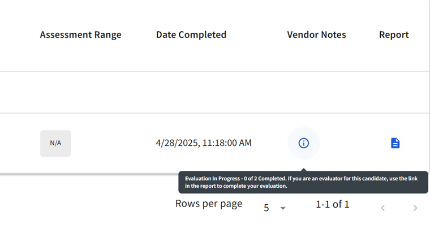This screenshot has height=228, width=430.
Task: Click the Evaluation In Progress tooltip
Action: [x=303, y=182]
